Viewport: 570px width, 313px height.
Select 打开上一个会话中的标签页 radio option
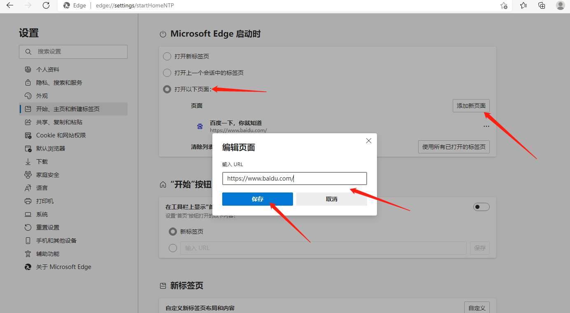(x=167, y=73)
